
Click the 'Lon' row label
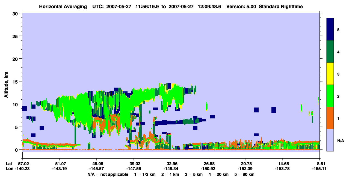click(9, 169)
